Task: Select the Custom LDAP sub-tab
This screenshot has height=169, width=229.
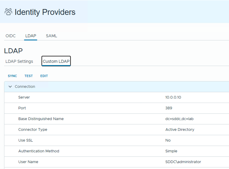Action: (x=56, y=61)
